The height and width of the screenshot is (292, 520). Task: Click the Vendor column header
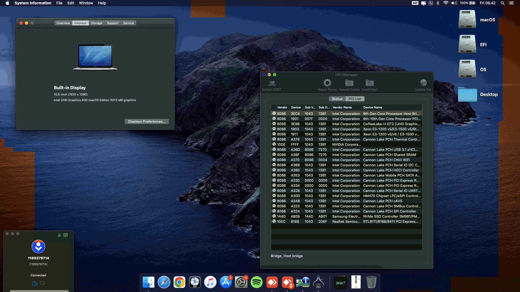(x=282, y=107)
